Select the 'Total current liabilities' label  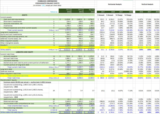(17, 67)
